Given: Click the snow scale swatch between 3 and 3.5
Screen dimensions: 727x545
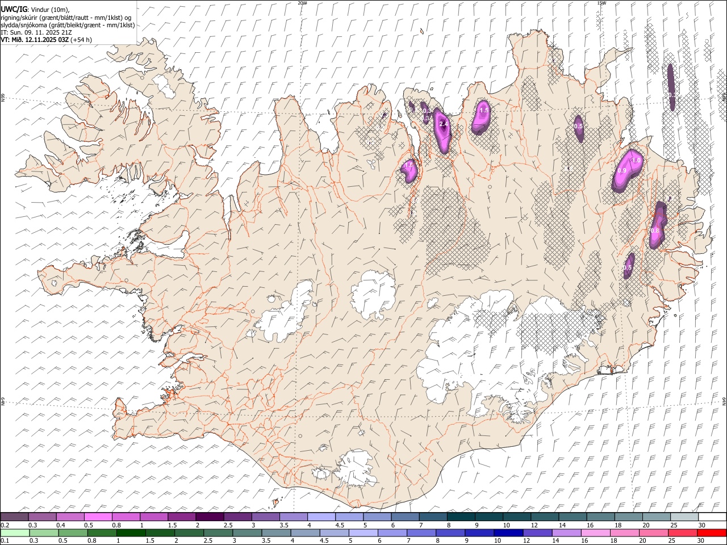Looking at the screenshot, I should [265, 517].
